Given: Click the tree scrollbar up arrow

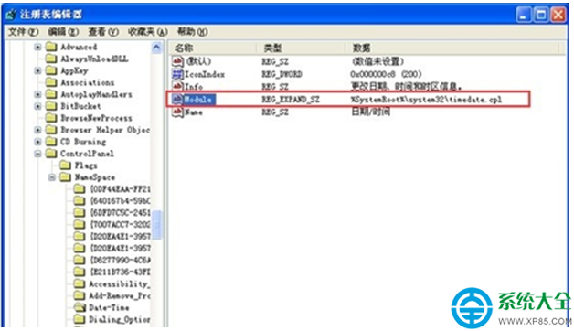Looking at the screenshot, I should pyautogui.click(x=156, y=48).
